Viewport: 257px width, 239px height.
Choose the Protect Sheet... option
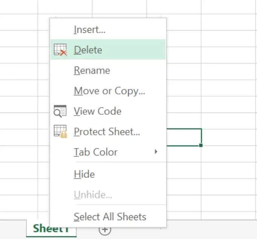tap(107, 131)
